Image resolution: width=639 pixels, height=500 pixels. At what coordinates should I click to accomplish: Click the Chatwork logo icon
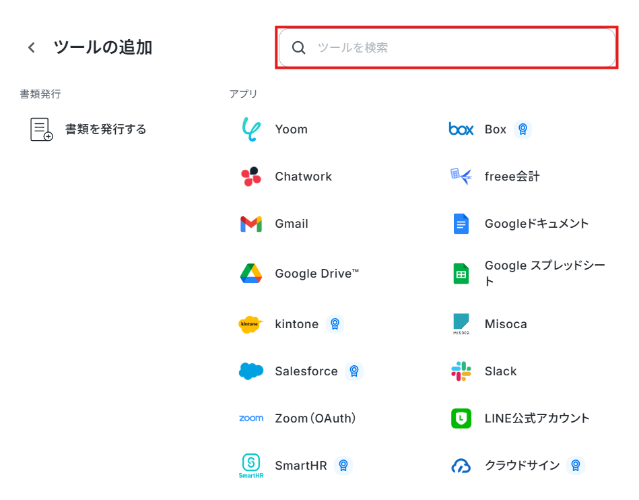[x=251, y=177]
